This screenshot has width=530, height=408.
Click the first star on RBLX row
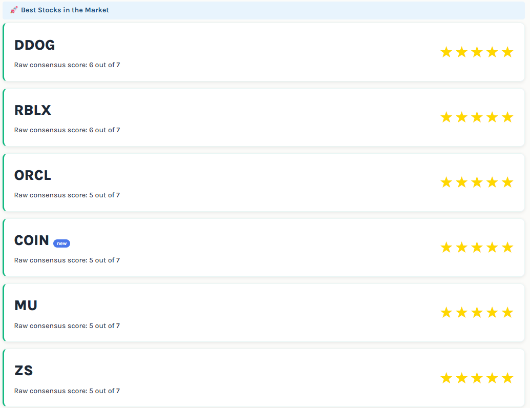pyautogui.click(x=446, y=117)
